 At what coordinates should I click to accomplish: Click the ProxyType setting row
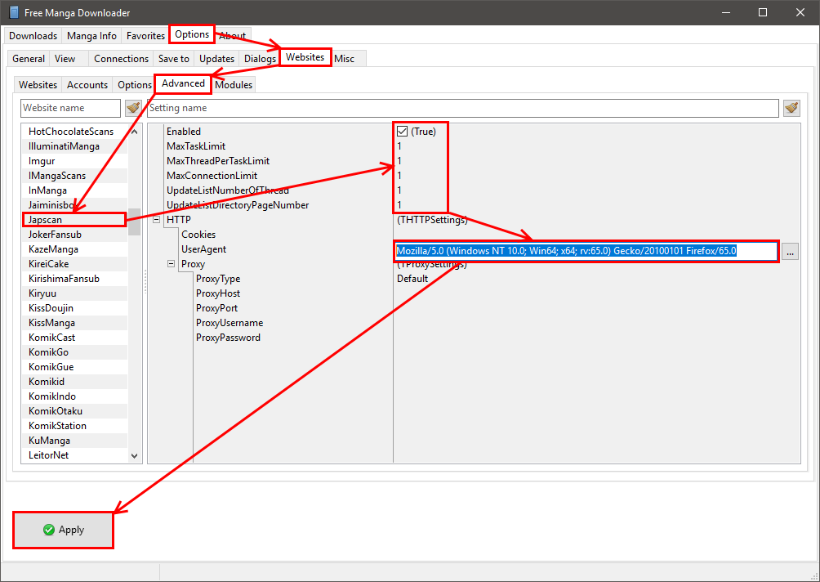tap(474, 279)
